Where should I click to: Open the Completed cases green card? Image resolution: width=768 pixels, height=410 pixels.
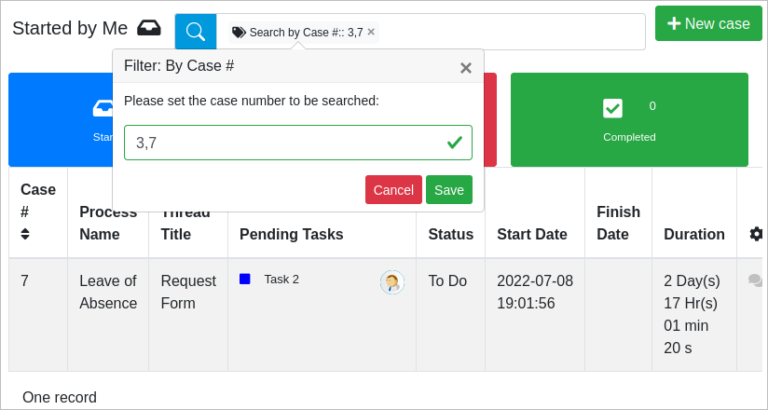[629, 119]
